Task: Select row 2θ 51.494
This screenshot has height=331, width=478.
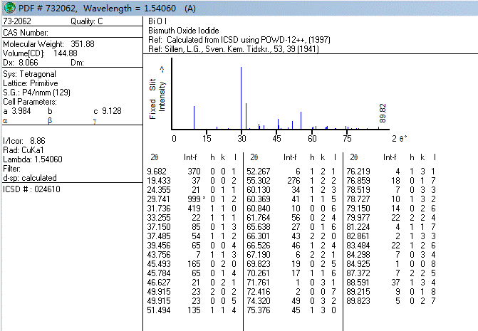Action: (x=192, y=310)
